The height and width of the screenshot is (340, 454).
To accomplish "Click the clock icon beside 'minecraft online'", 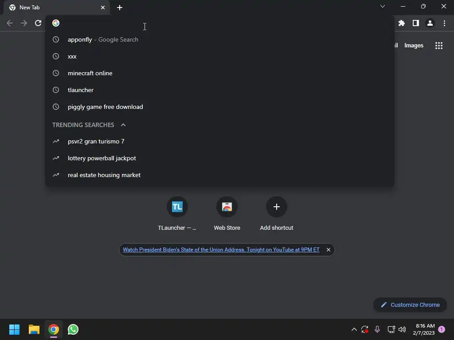I will [56, 73].
